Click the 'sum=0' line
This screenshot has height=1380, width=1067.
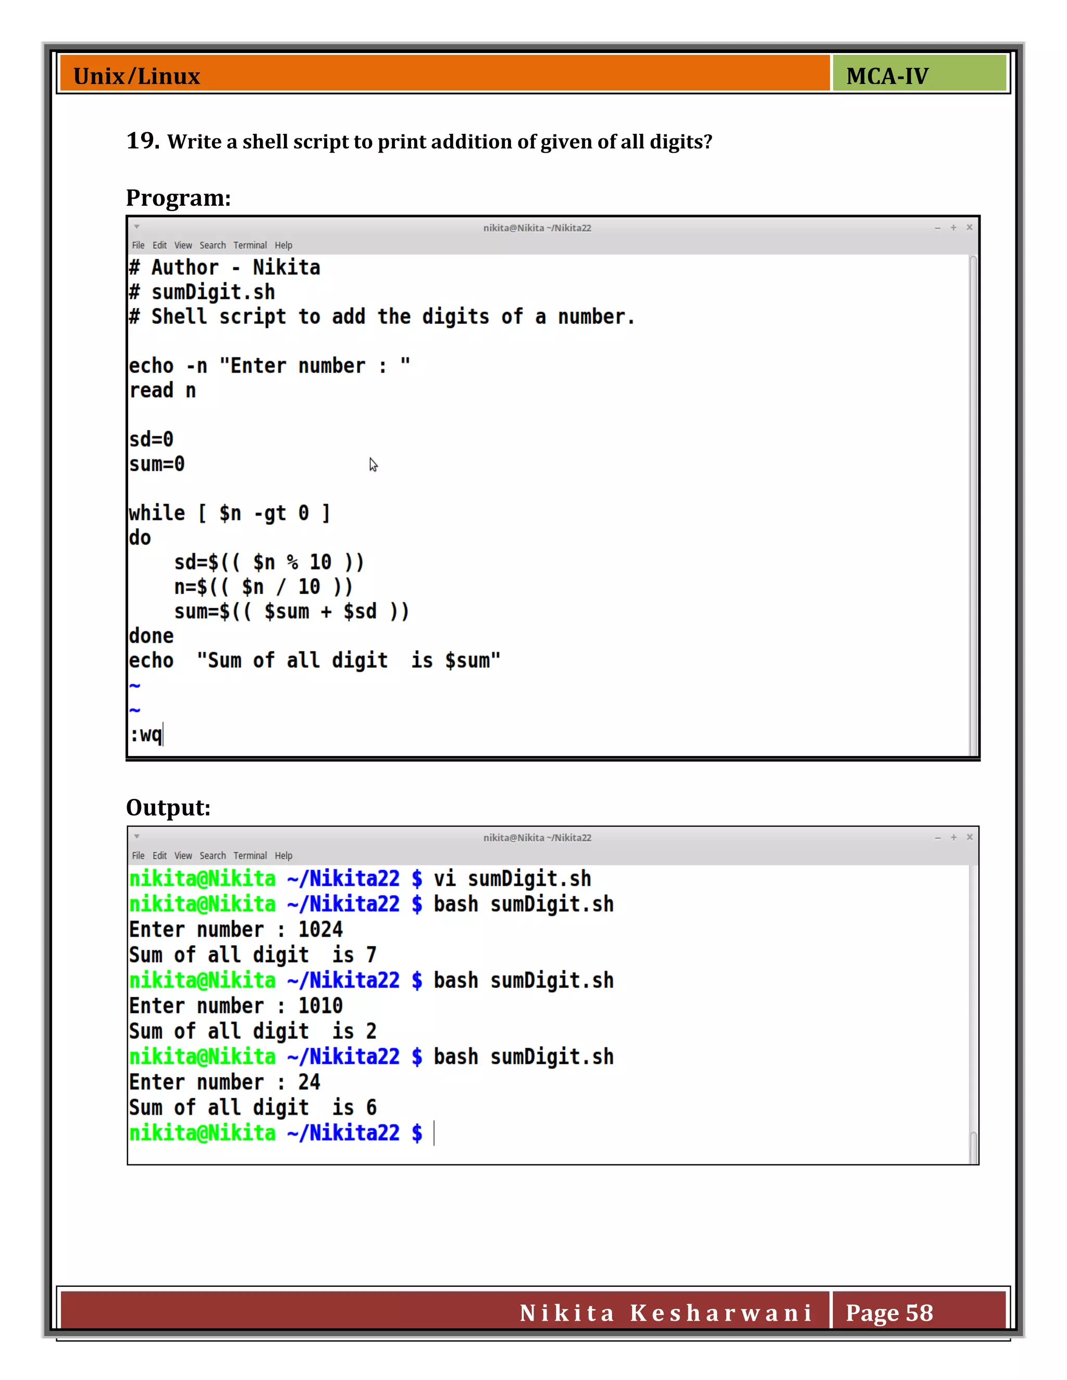[157, 464]
